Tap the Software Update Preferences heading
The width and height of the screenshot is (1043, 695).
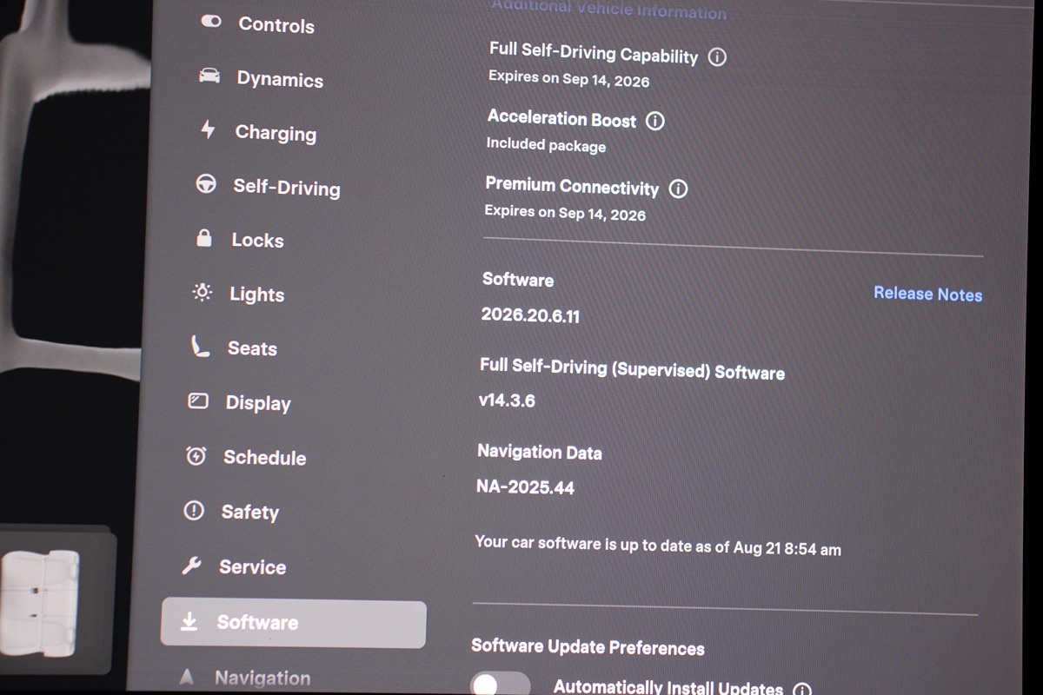point(588,648)
